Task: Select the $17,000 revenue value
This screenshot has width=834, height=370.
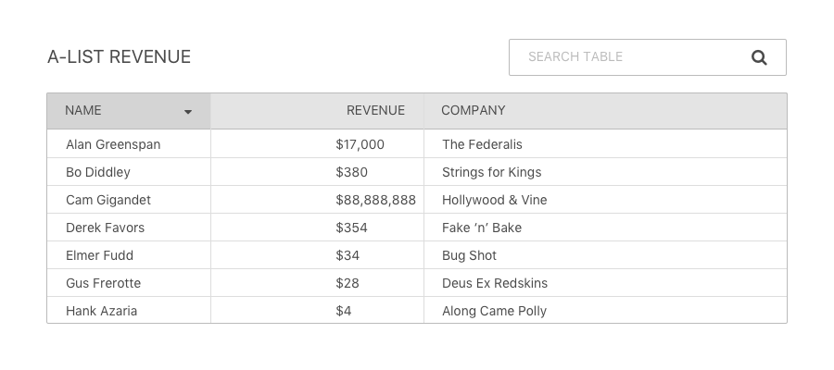Action: pos(360,144)
